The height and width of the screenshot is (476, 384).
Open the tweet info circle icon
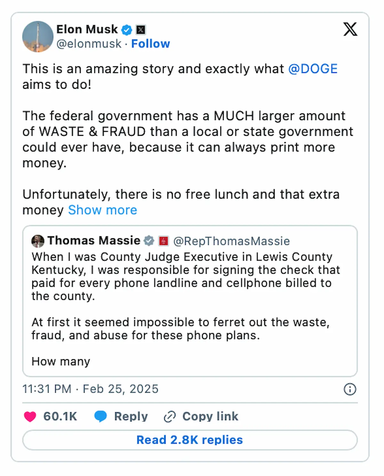pos(350,389)
